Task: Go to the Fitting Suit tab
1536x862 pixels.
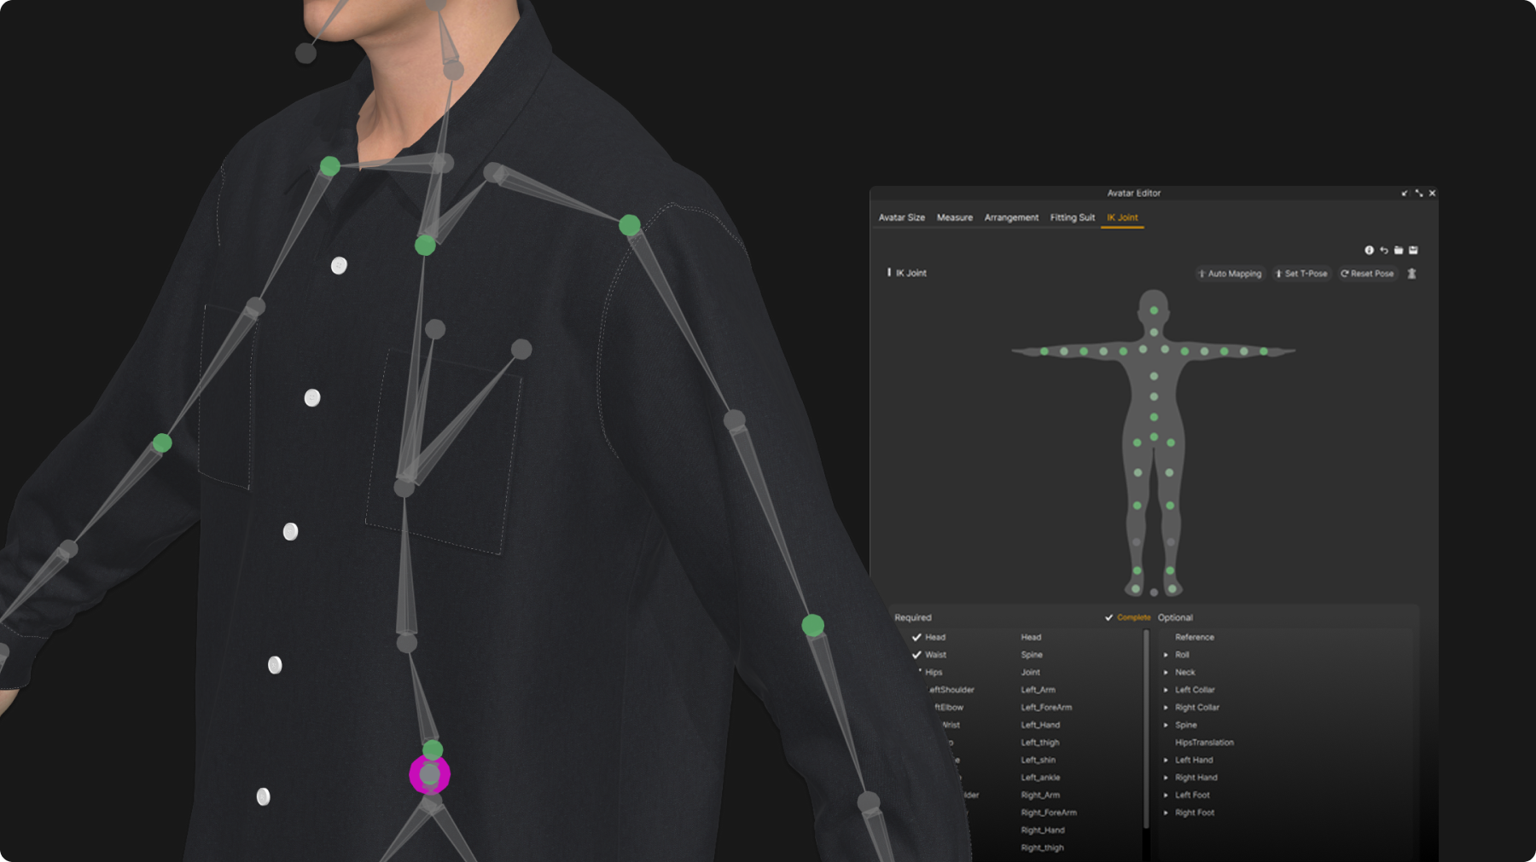Action: point(1072,217)
